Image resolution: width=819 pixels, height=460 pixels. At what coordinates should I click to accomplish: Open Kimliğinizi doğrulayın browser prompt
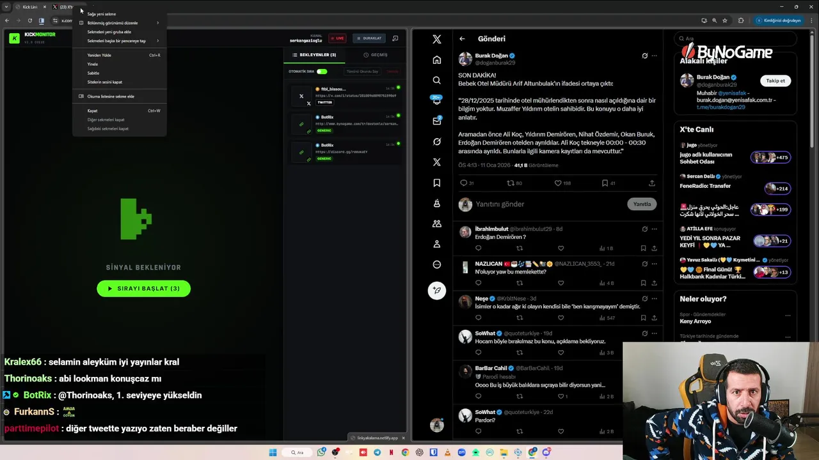pos(779,20)
